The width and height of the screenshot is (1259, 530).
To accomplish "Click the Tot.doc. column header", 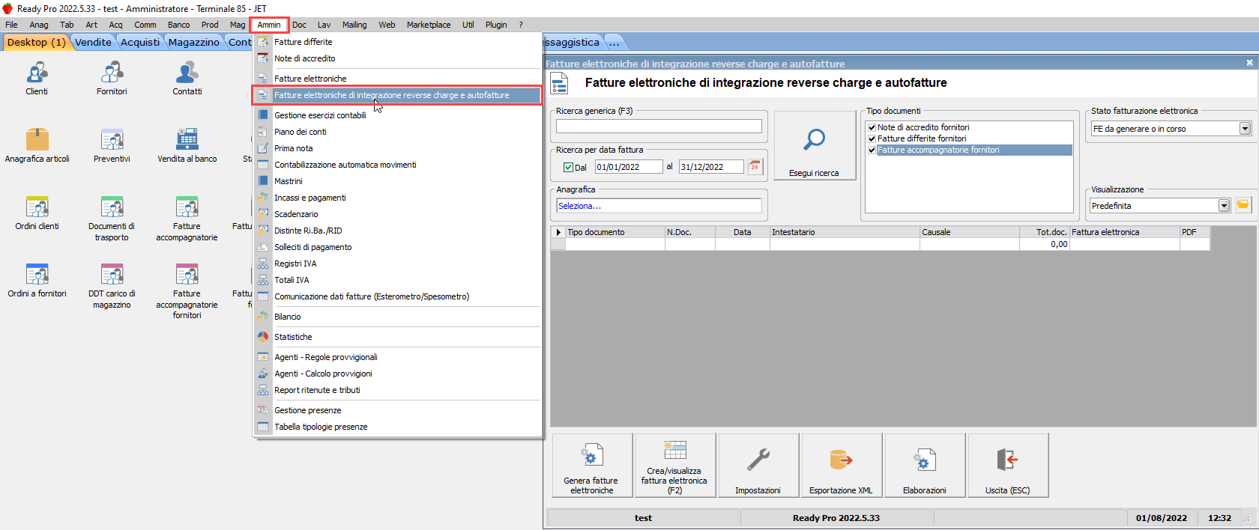I will (x=1044, y=232).
